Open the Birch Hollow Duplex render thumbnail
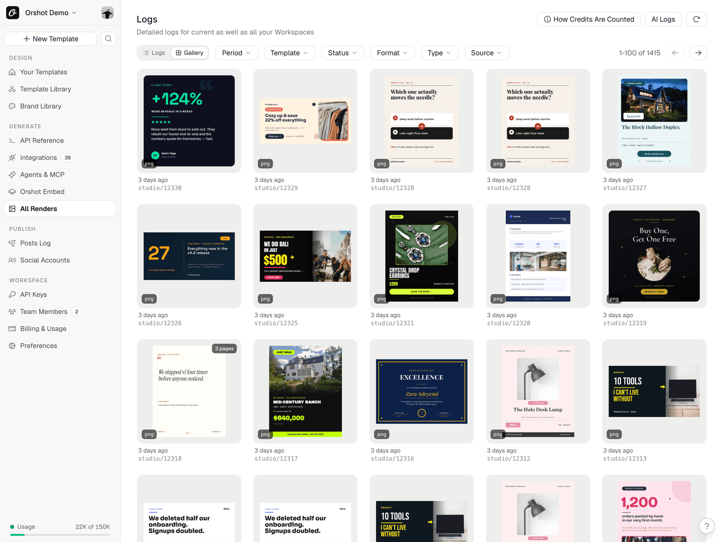 pos(654,121)
